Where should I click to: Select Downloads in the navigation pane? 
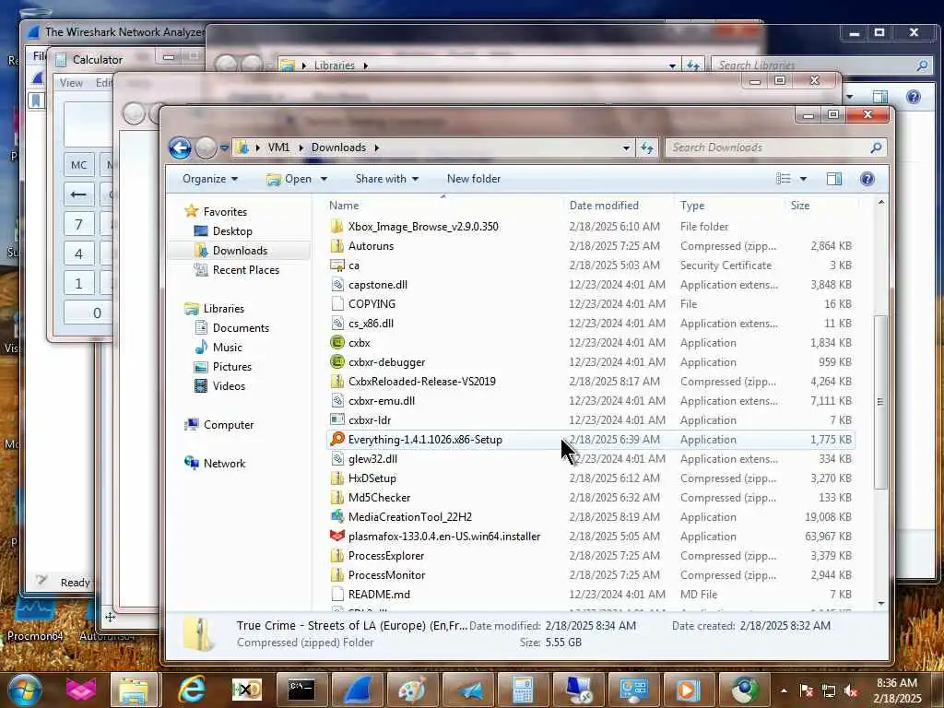pyautogui.click(x=240, y=251)
